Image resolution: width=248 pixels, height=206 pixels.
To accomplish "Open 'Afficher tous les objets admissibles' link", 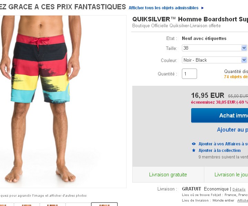I will click(164, 8).
